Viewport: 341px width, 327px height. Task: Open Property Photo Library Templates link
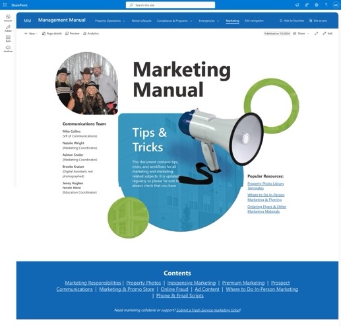pyautogui.click(x=266, y=186)
